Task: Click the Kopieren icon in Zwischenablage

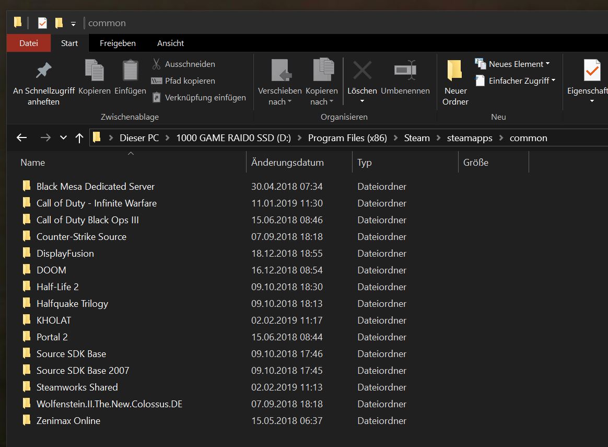Action: point(94,70)
